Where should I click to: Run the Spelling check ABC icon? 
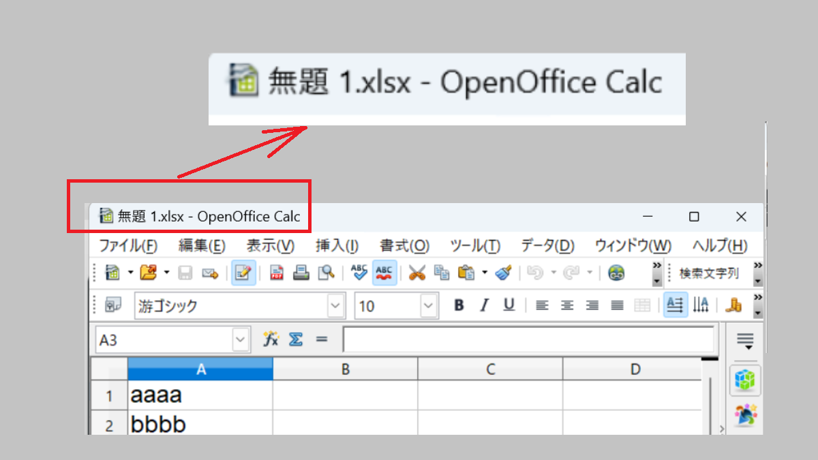[x=359, y=273]
